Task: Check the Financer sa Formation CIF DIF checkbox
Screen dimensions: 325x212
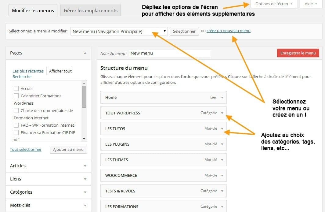Action: pos(16,132)
